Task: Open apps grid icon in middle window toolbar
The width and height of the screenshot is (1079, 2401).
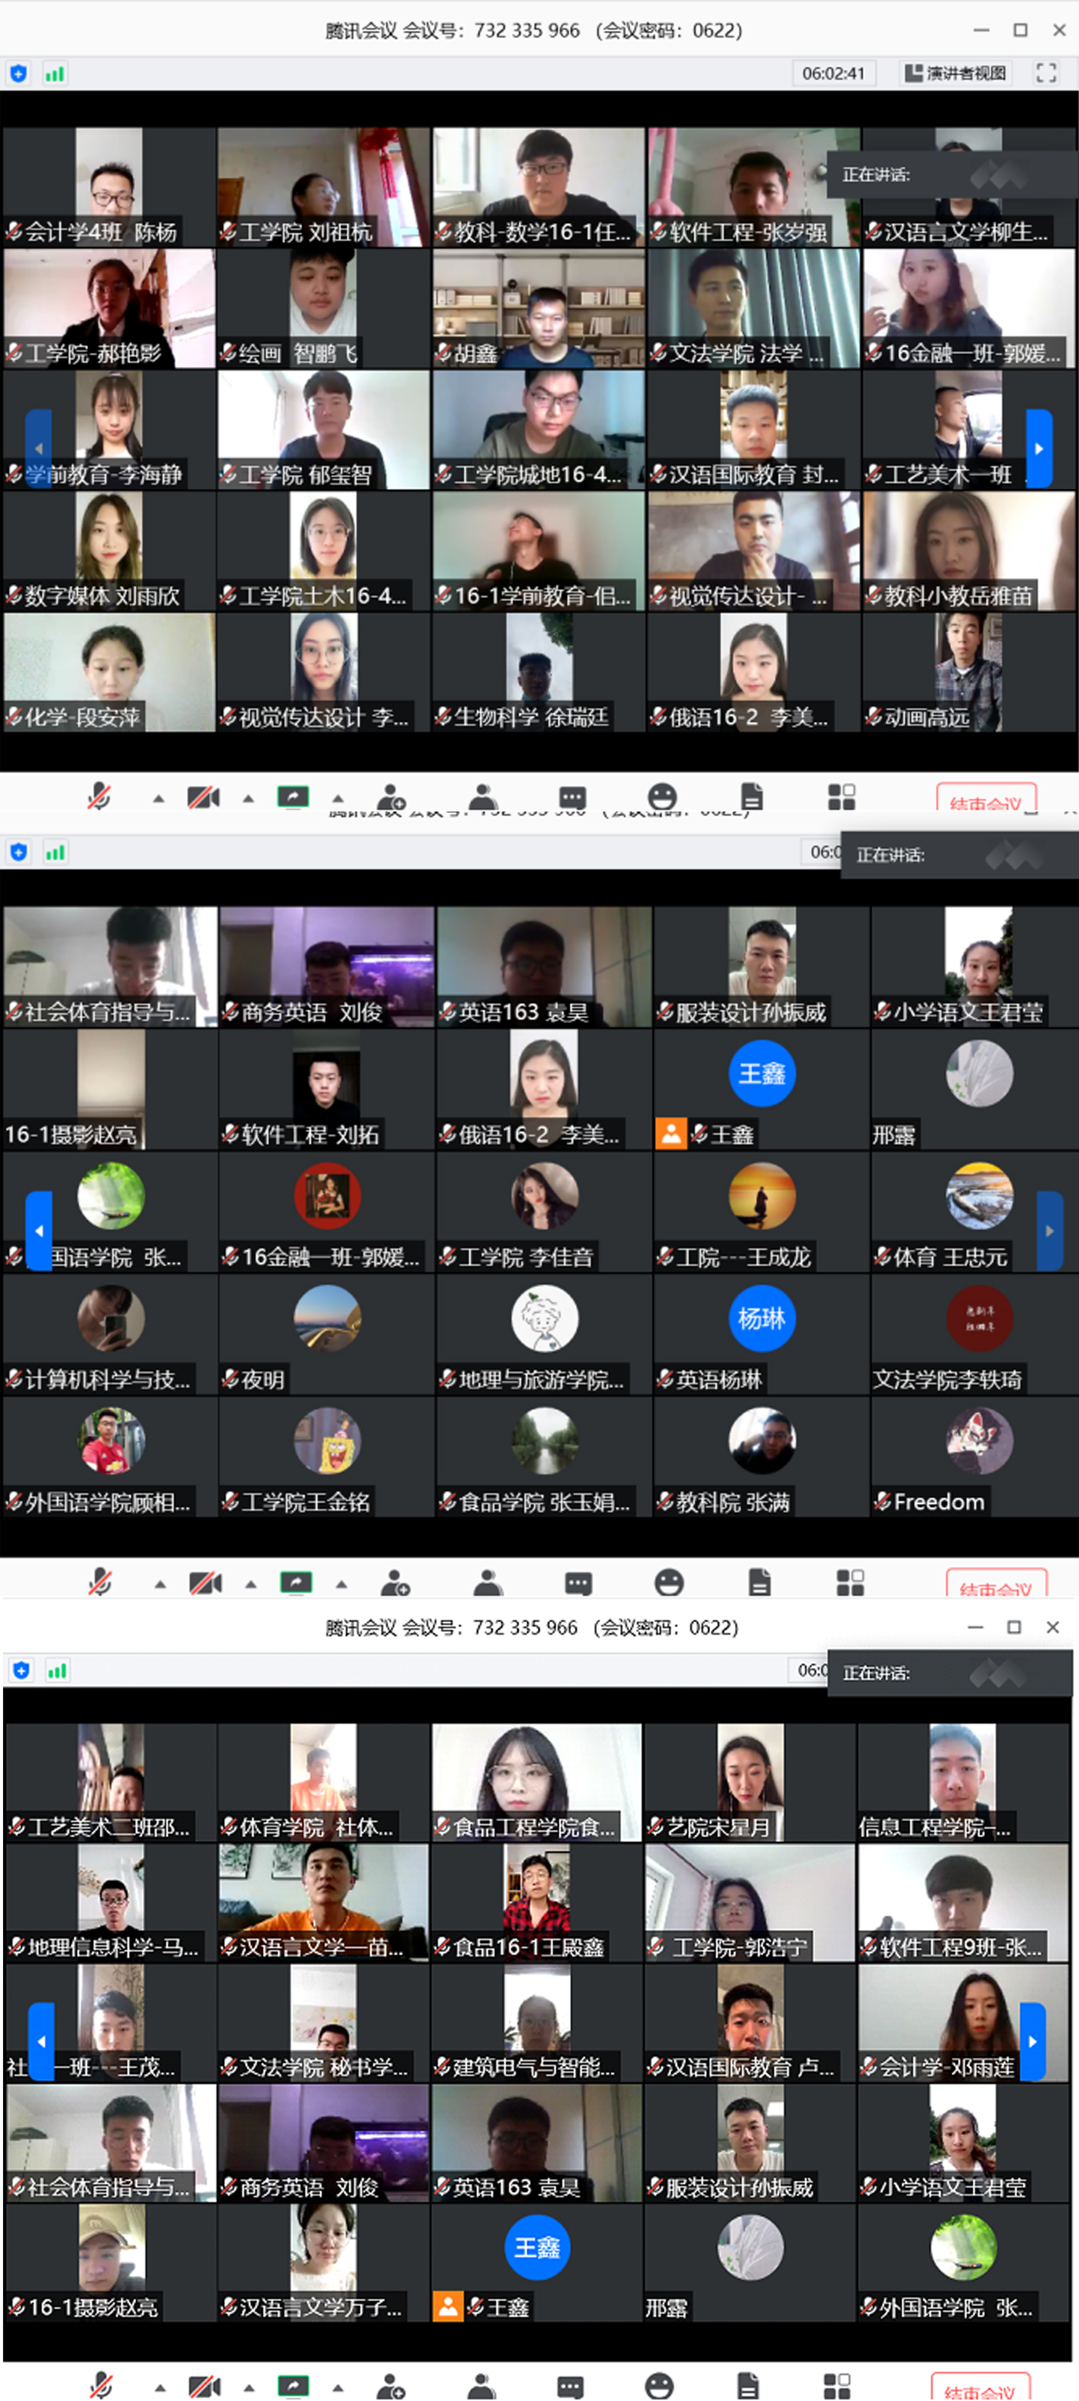Action: pos(850,1583)
